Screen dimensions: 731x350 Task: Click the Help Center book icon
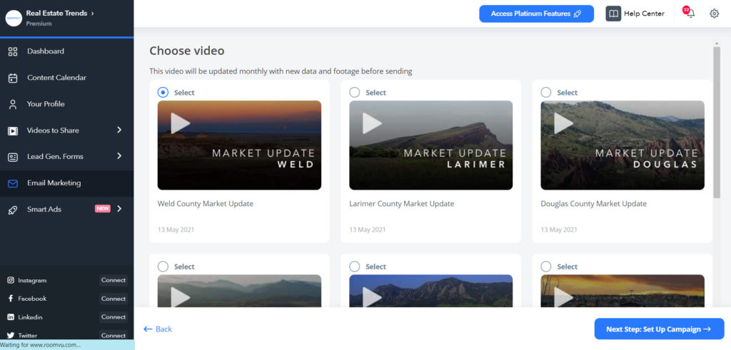(x=613, y=14)
